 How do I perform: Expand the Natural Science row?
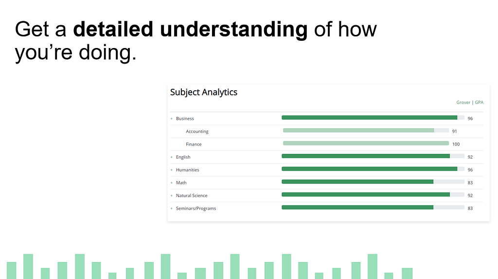[x=171, y=196]
